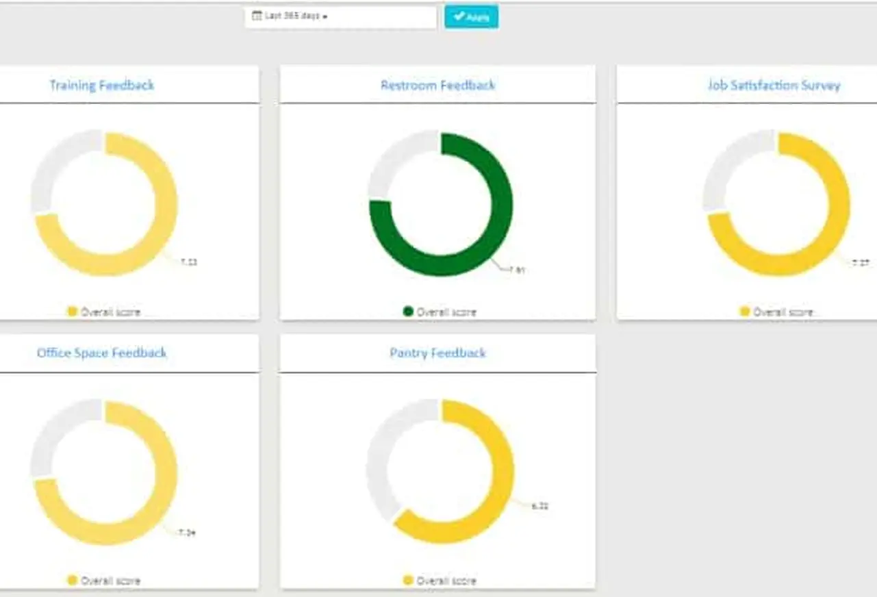Open the Restroom Feedback survey title
Viewport: 877px width, 597px height.
[x=437, y=86]
